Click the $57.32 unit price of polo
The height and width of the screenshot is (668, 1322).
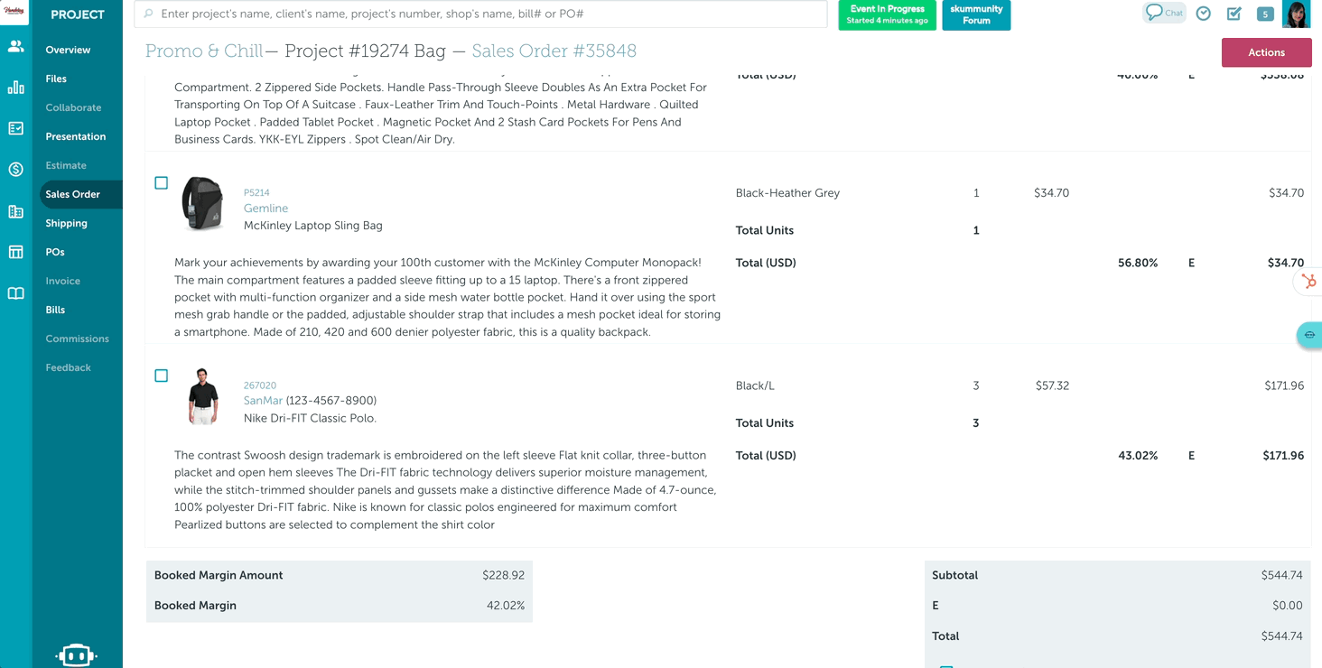1052,385
